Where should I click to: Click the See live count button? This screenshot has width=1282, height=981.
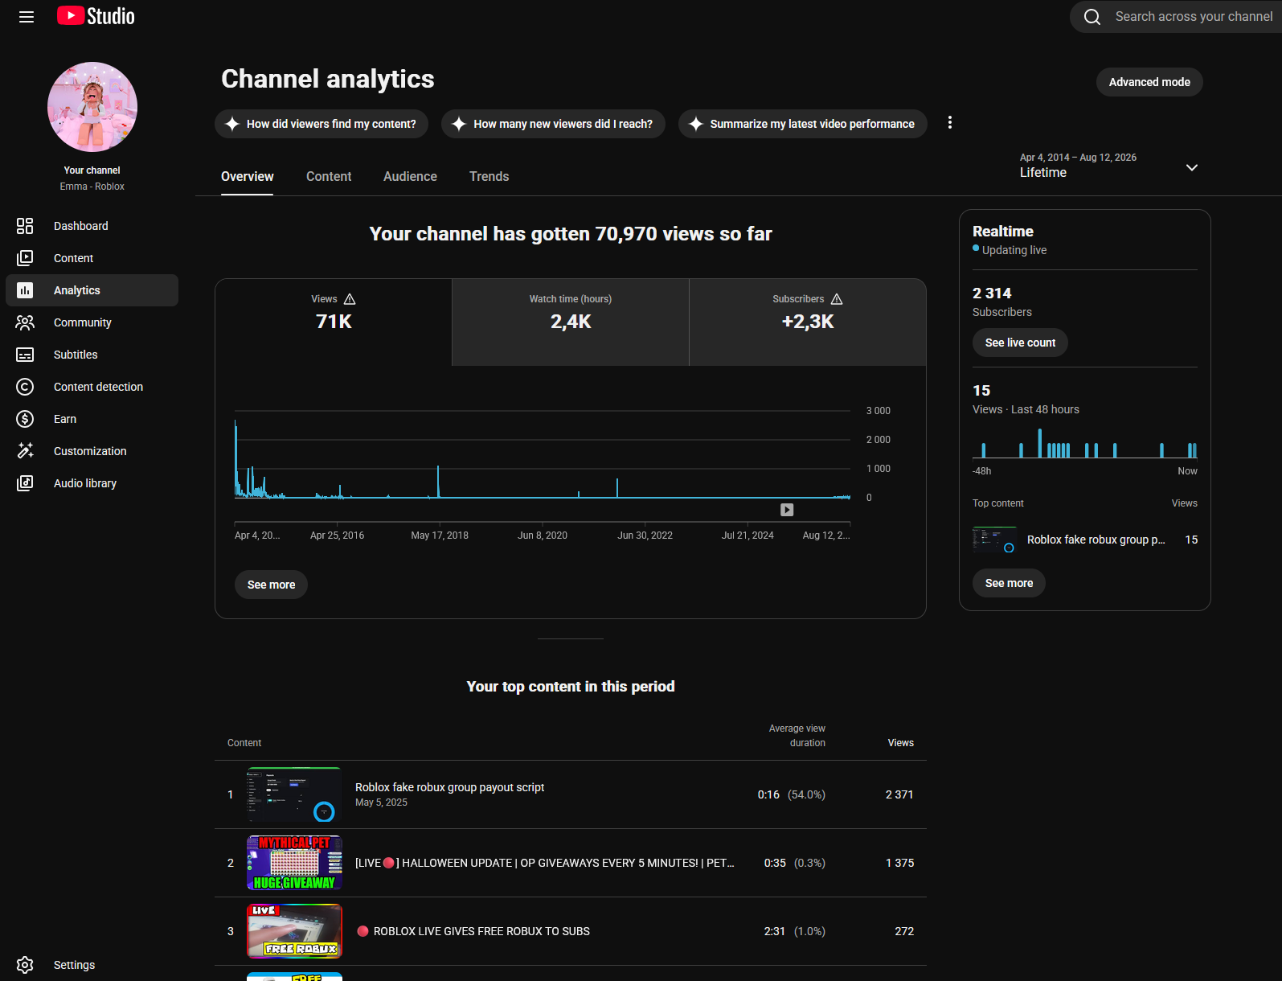click(1020, 343)
